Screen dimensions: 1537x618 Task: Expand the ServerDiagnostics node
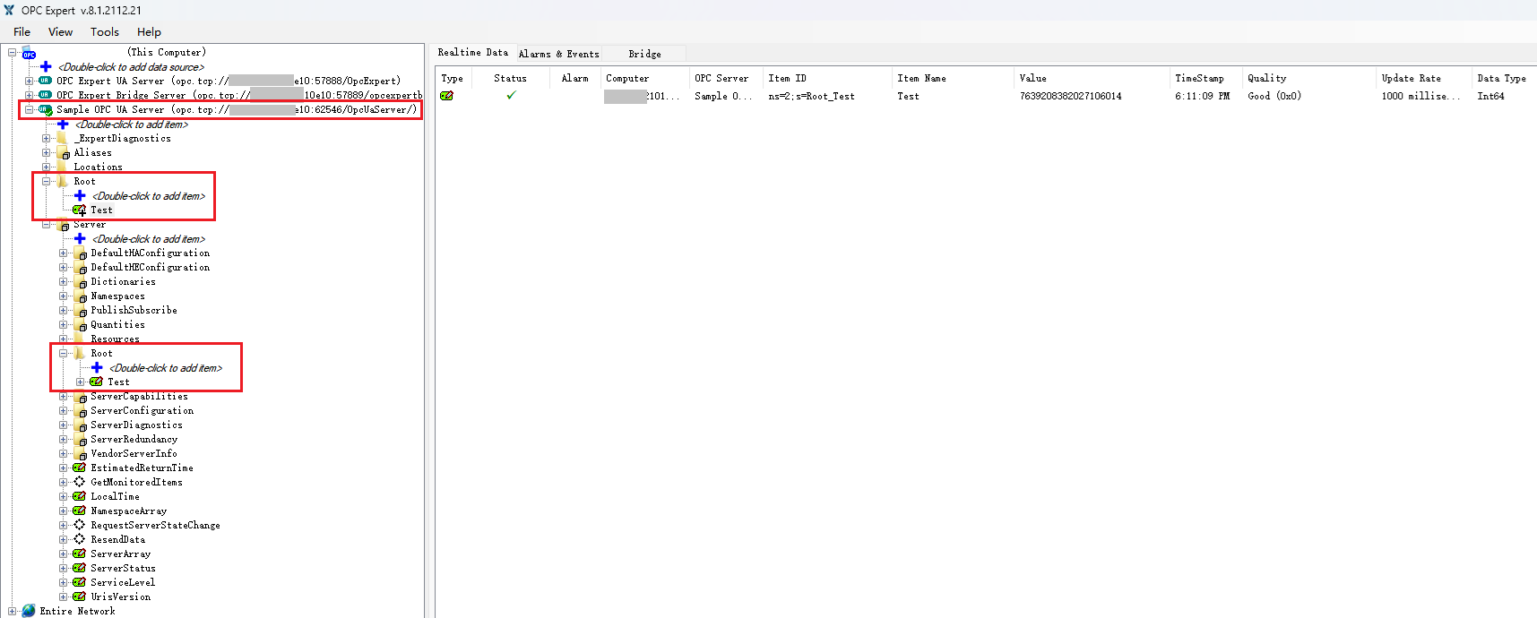coord(64,425)
